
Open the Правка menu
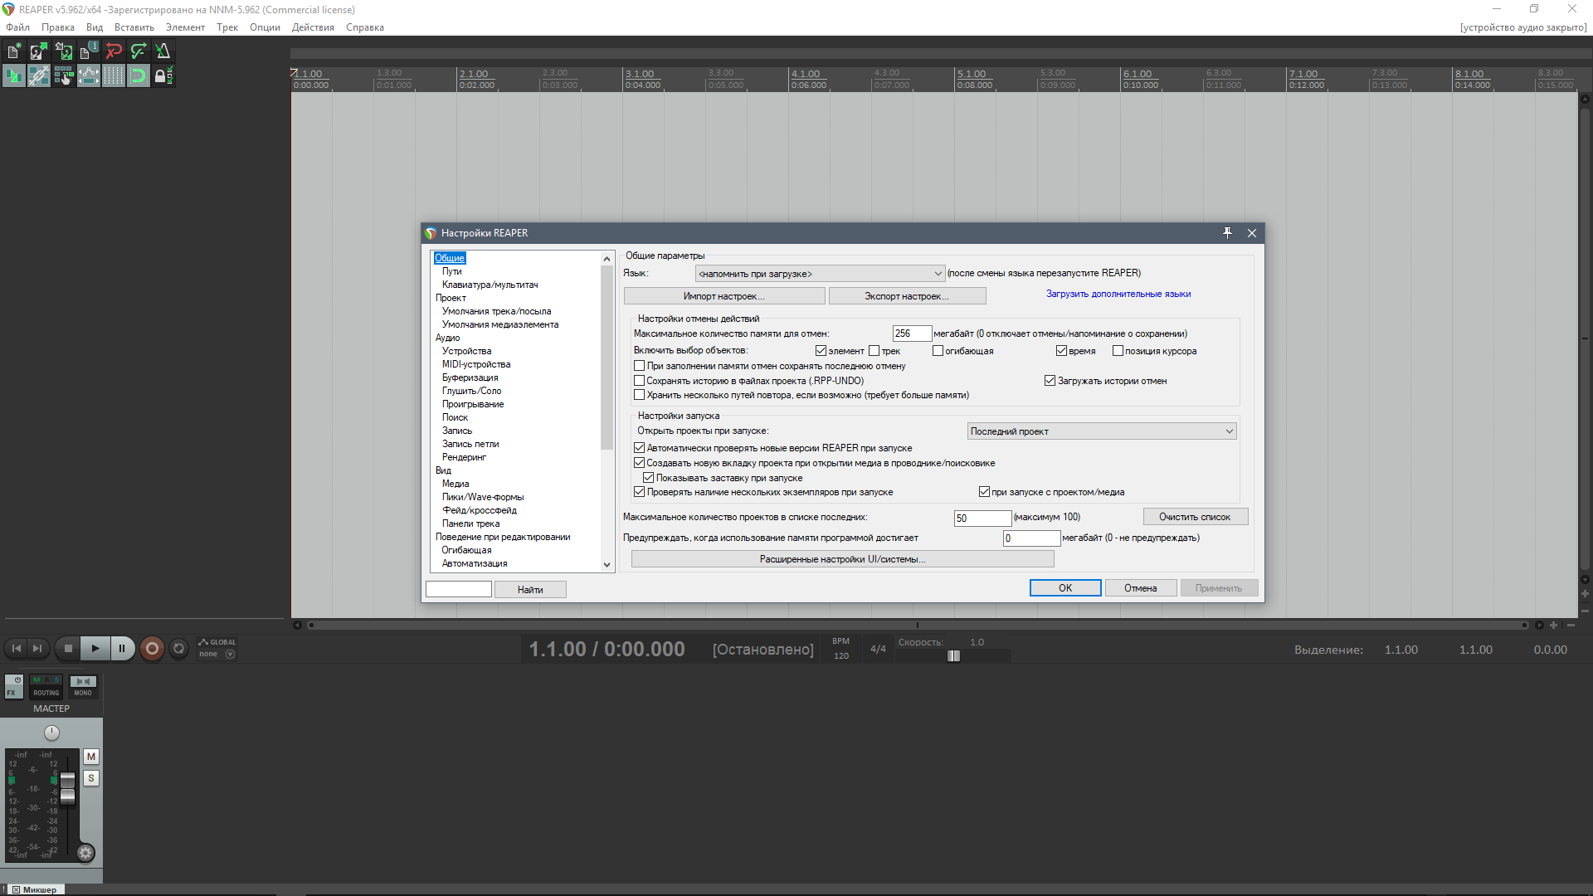point(58,27)
